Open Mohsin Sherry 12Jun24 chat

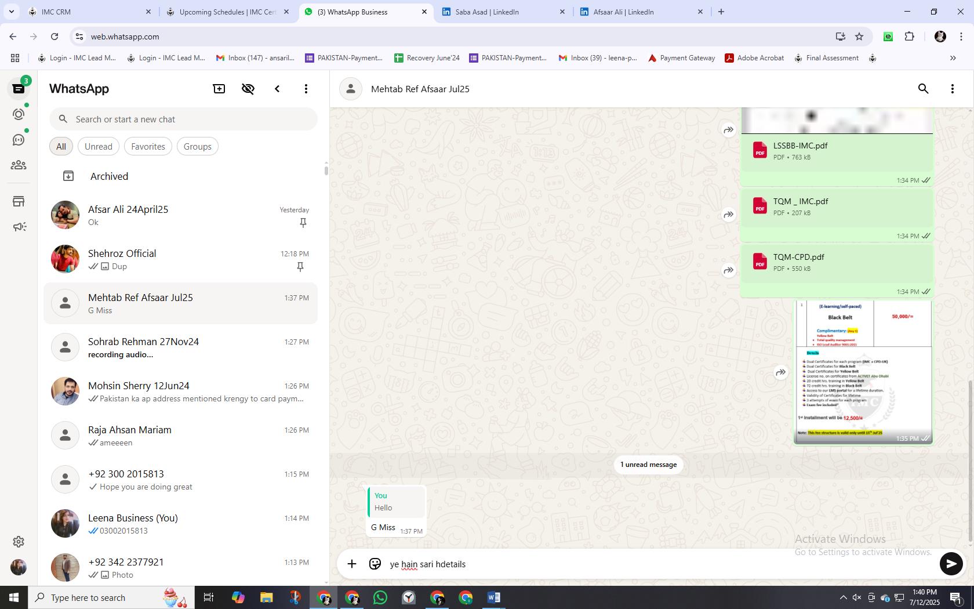coord(181,391)
